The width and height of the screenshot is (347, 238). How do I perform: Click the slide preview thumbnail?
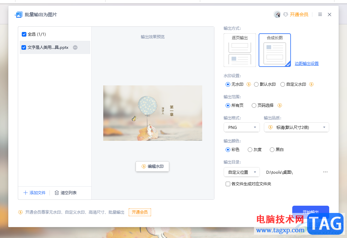(x=152, y=113)
